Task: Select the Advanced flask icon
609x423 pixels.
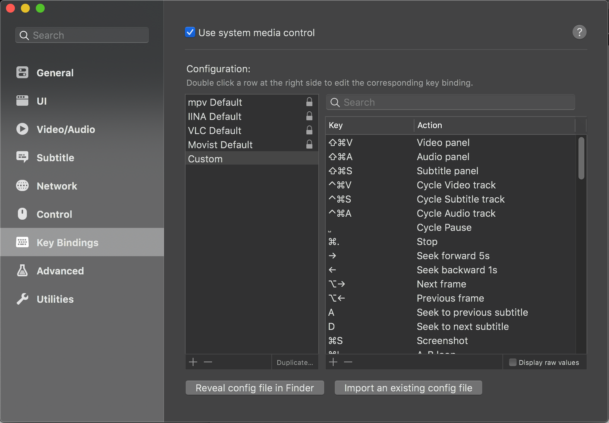Action: click(x=22, y=271)
